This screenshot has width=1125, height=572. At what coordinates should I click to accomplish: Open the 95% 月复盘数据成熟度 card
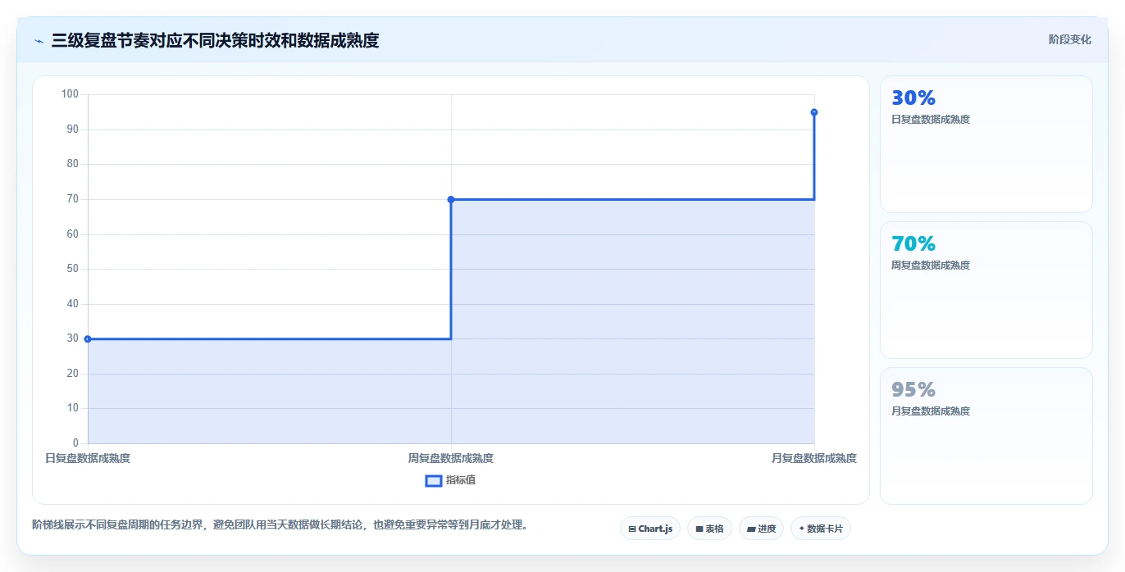point(986,436)
